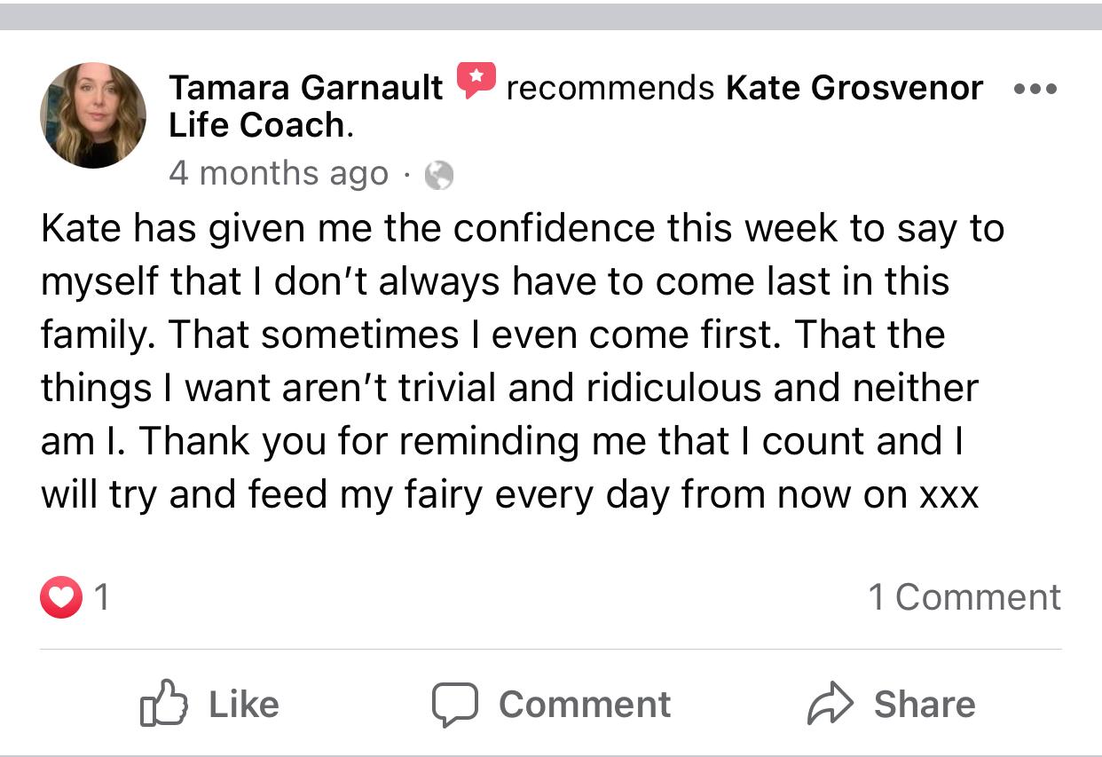Visit Tamara Garnault's profile name link

pyautogui.click(x=305, y=88)
